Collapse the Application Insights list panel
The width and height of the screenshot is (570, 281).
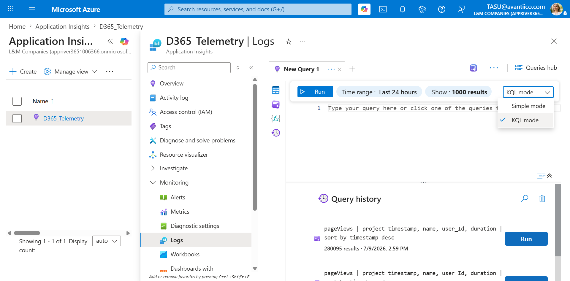tap(110, 41)
